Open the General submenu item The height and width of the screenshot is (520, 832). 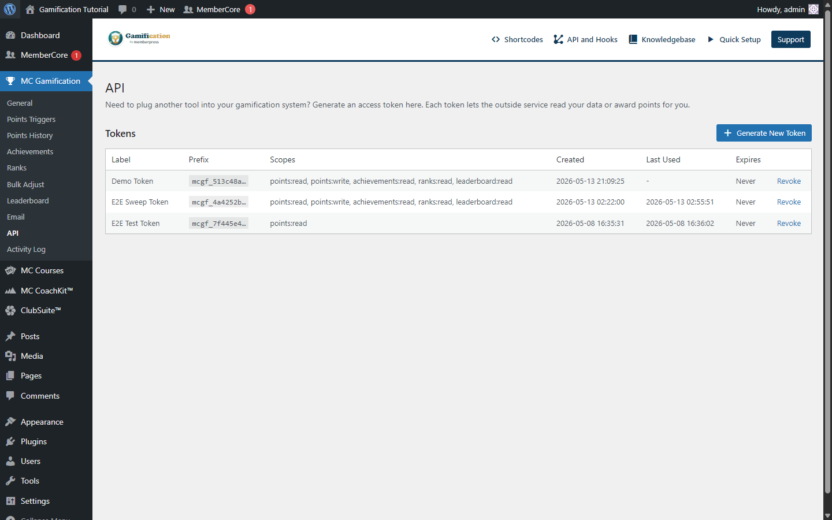point(20,103)
